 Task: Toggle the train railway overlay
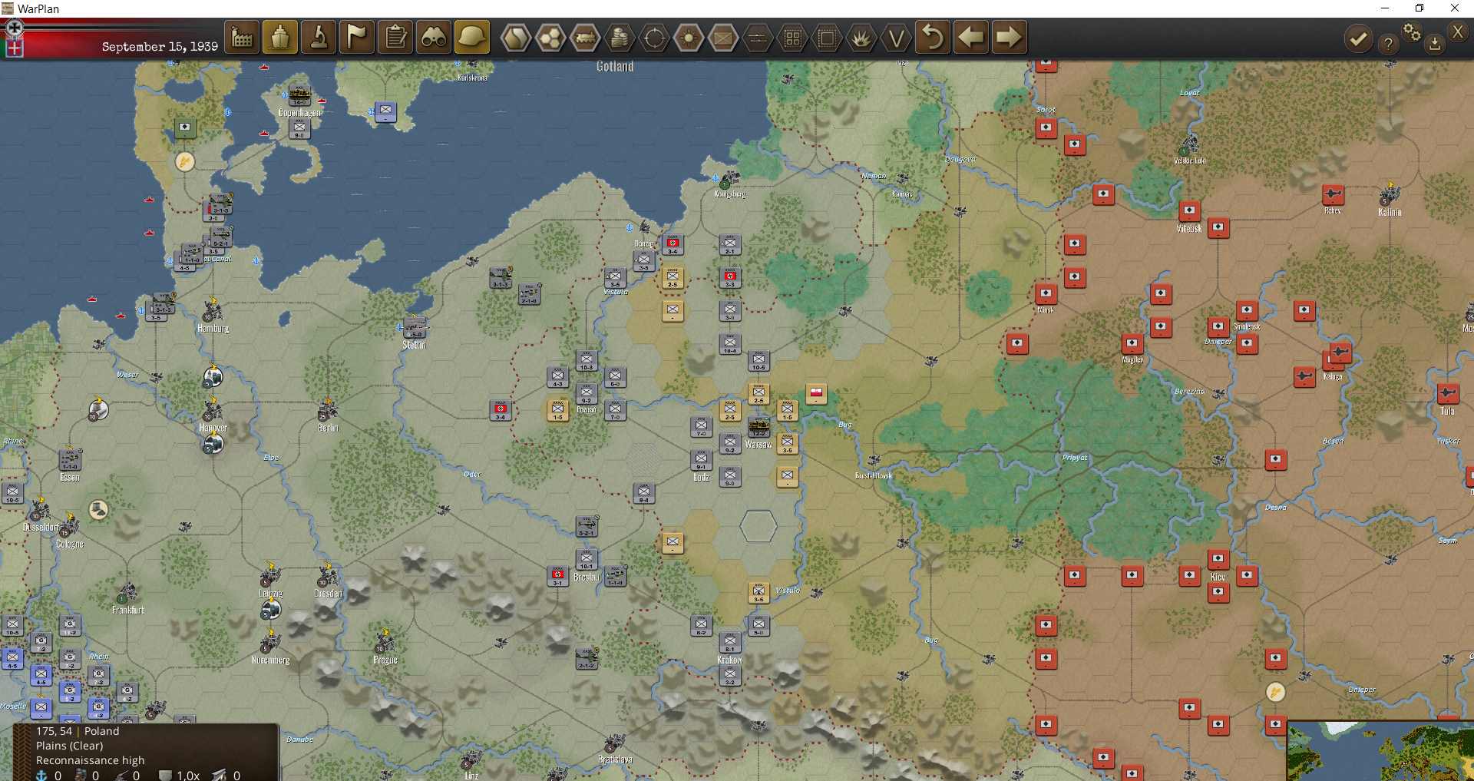point(585,38)
